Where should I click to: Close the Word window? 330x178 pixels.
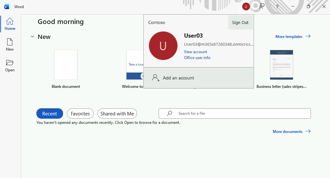click(x=324, y=6)
